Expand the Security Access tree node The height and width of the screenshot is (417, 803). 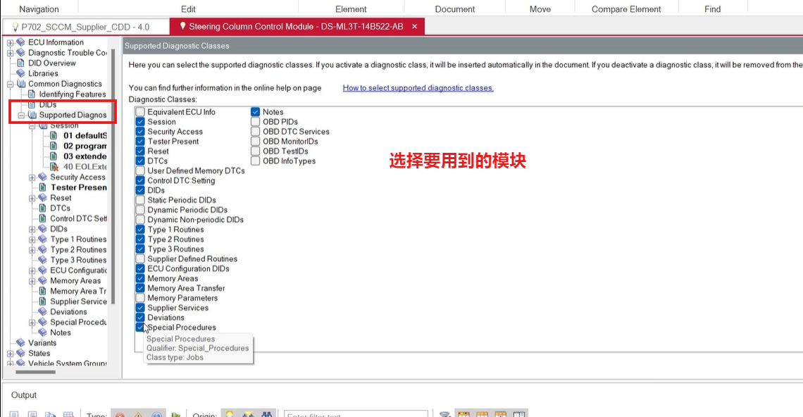click(32, 178)
